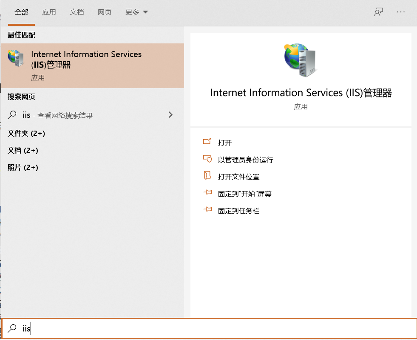Expand the iis web search result chevron

tap(170, 114)
